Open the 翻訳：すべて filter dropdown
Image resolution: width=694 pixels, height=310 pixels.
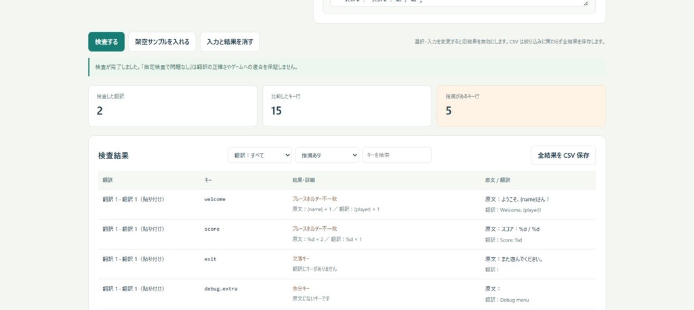pyautogui.click(x=260, y=155)
